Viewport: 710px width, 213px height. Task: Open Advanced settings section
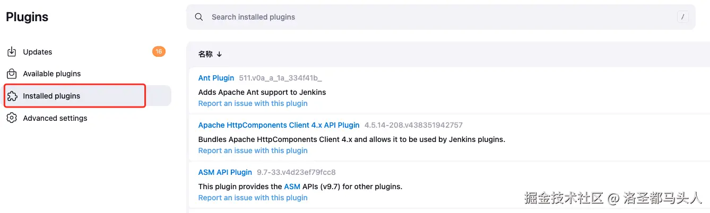55,118
